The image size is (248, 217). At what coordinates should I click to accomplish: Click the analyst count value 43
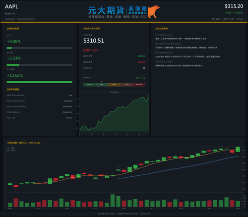tap(144, 68)
